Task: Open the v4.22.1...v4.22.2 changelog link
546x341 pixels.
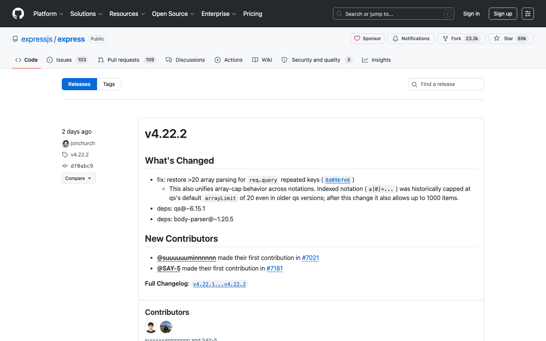Action: point(219,284)
